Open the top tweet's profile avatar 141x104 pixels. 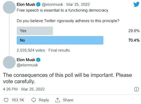9,7
